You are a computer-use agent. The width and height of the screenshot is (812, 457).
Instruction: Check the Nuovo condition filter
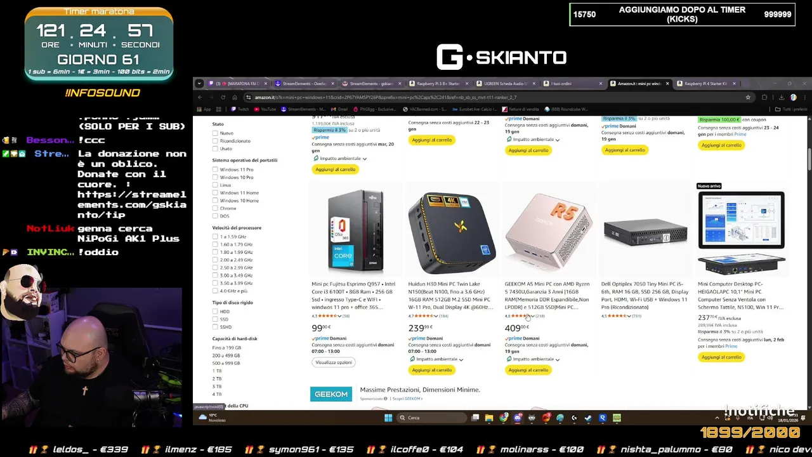click(x=215, y=133)
